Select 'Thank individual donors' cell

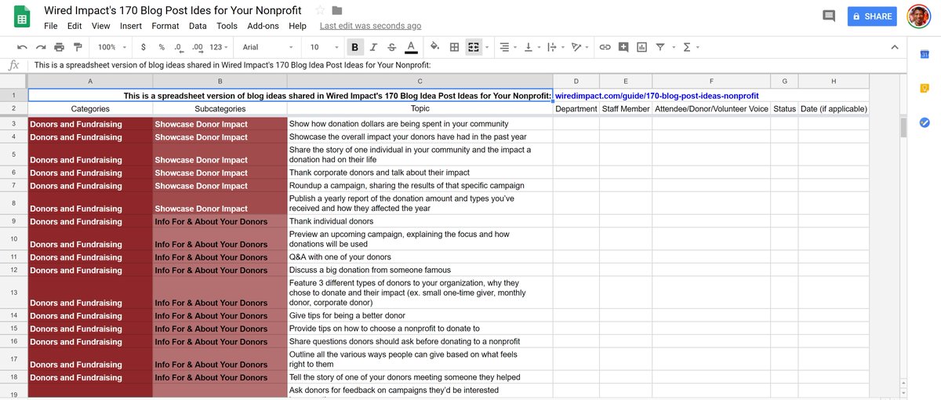420,221
